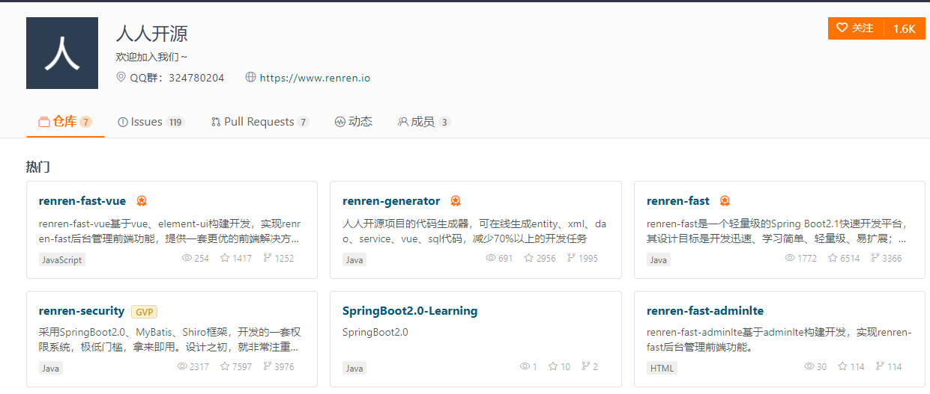Viewport: 930px width, 394px height.
Task: Click the renren-fast-vue description text
Action: pyautogui.click(x=170, y=231)
